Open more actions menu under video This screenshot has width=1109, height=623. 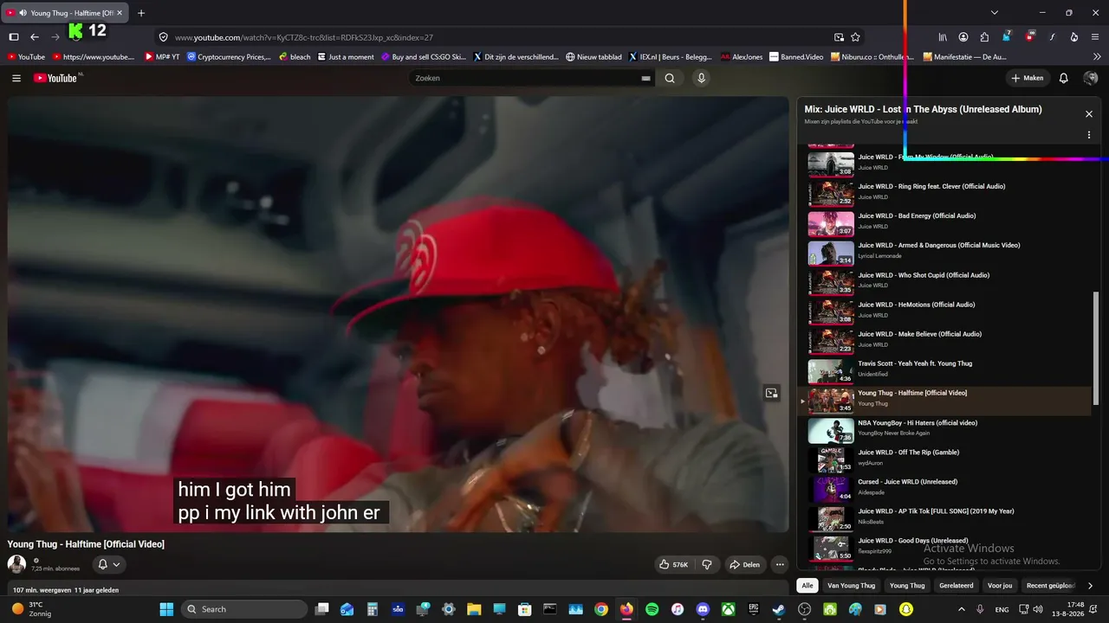pyautogui.click(x=780, y=564)
